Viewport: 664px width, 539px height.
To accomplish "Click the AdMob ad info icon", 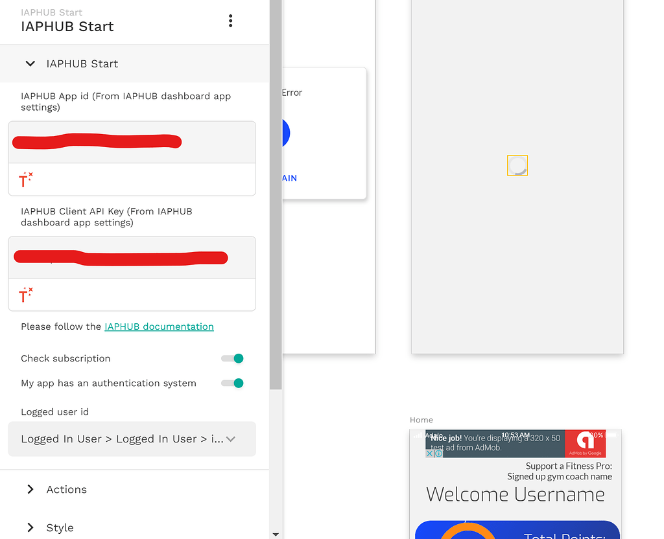I will coord(438,453).
